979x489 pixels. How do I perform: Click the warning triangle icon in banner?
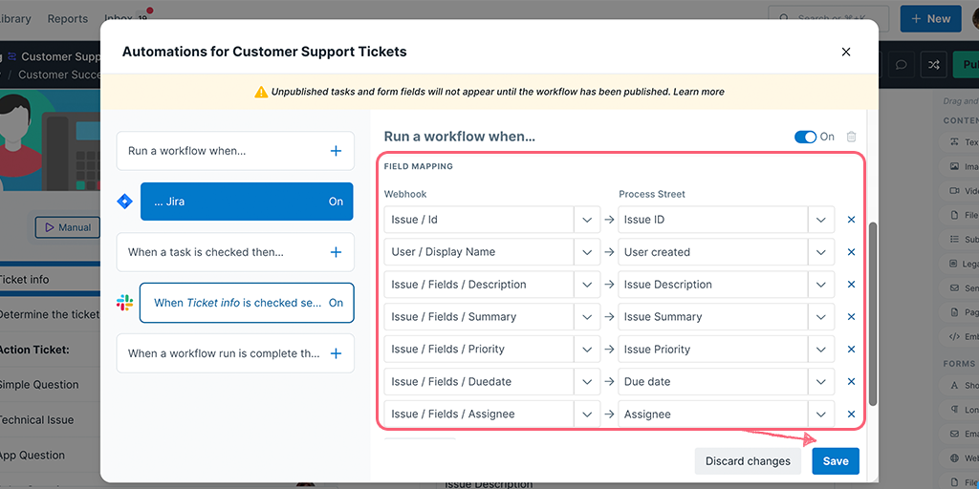tap(261, 92)
